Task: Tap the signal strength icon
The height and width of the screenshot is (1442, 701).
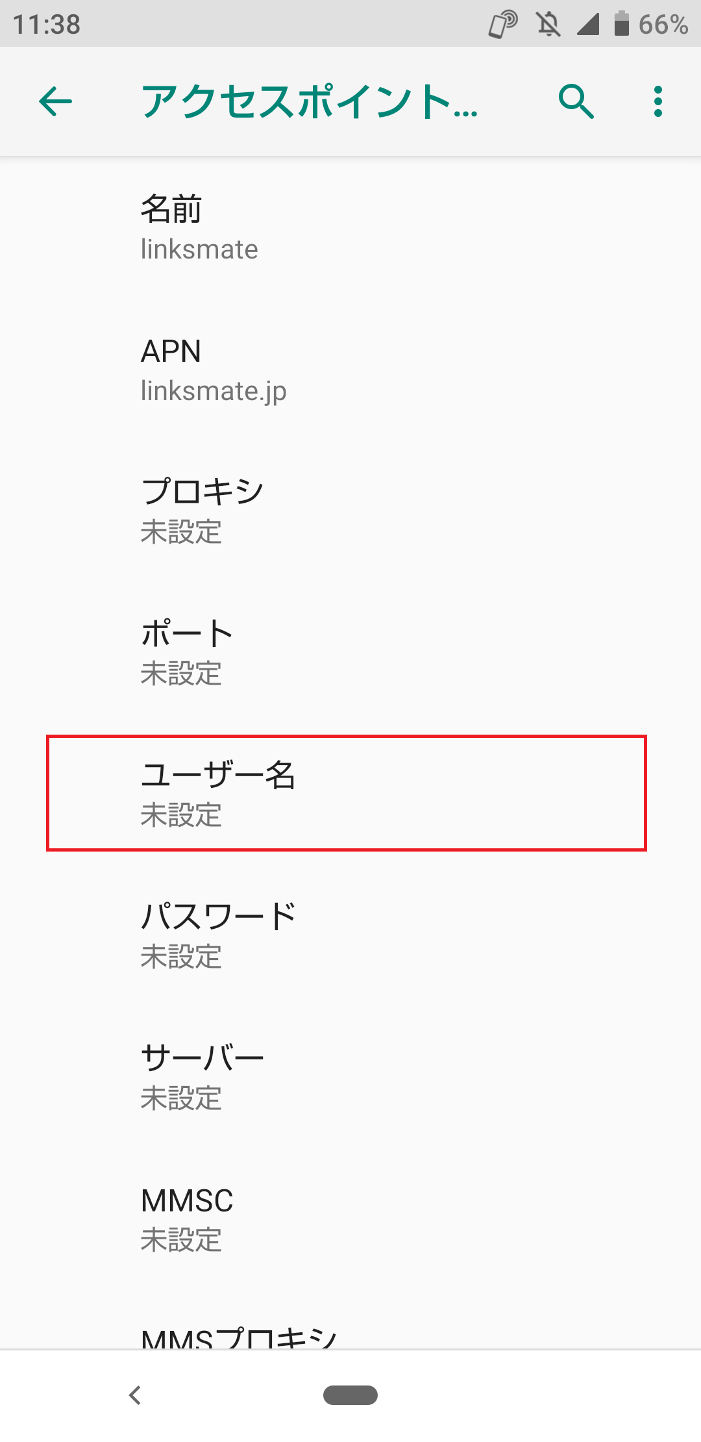Action: click(x=588, y=24)
